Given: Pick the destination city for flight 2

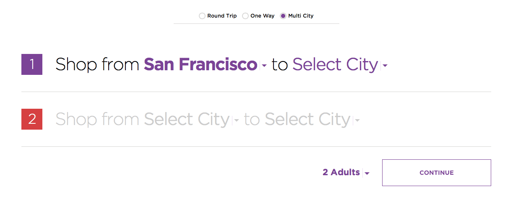Looking at the screenshot, I should [x=307, y=120].
